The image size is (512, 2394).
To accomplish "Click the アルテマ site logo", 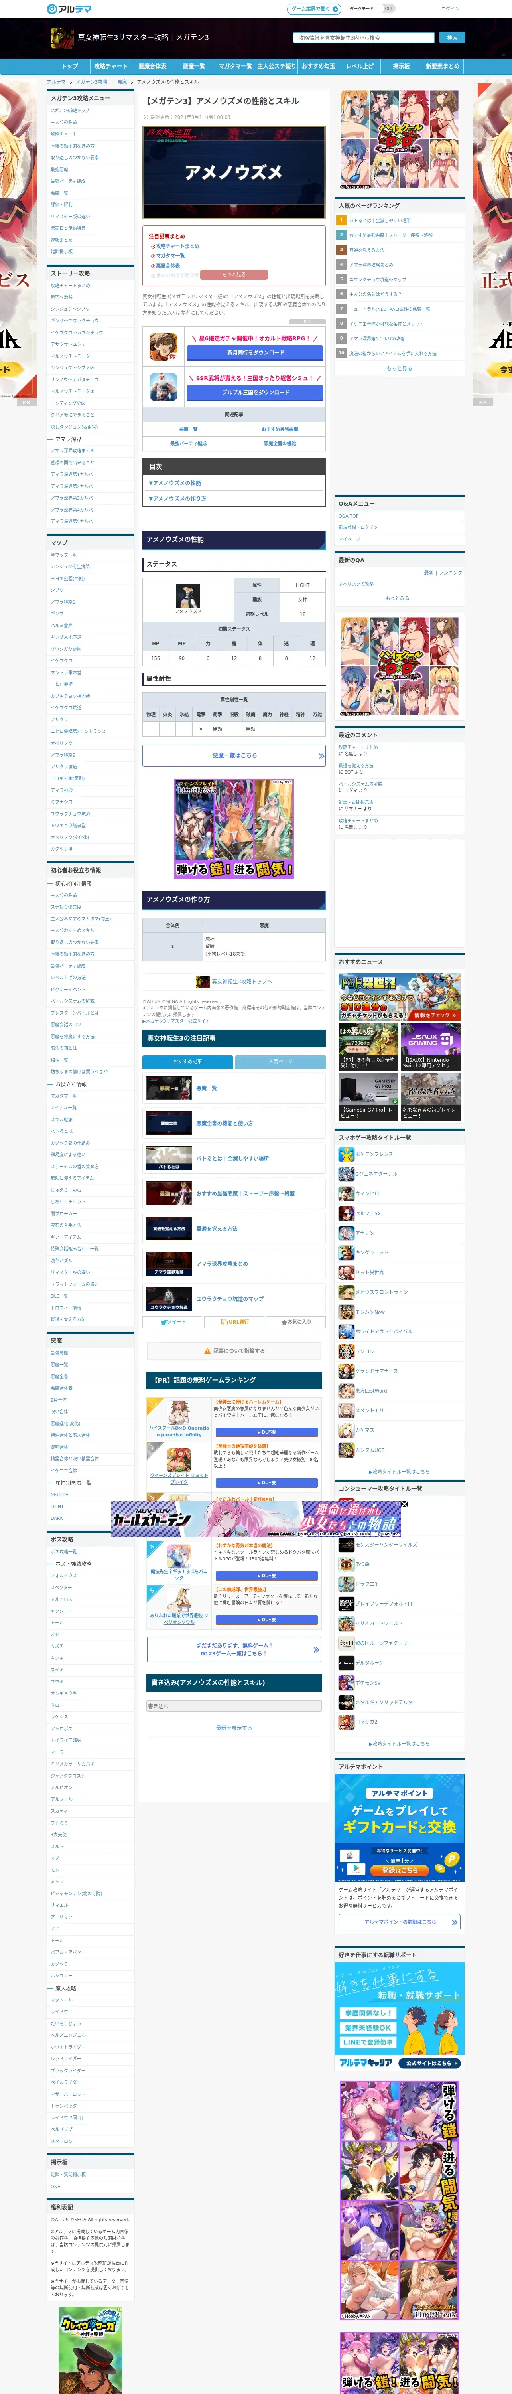I will (69, 8).
